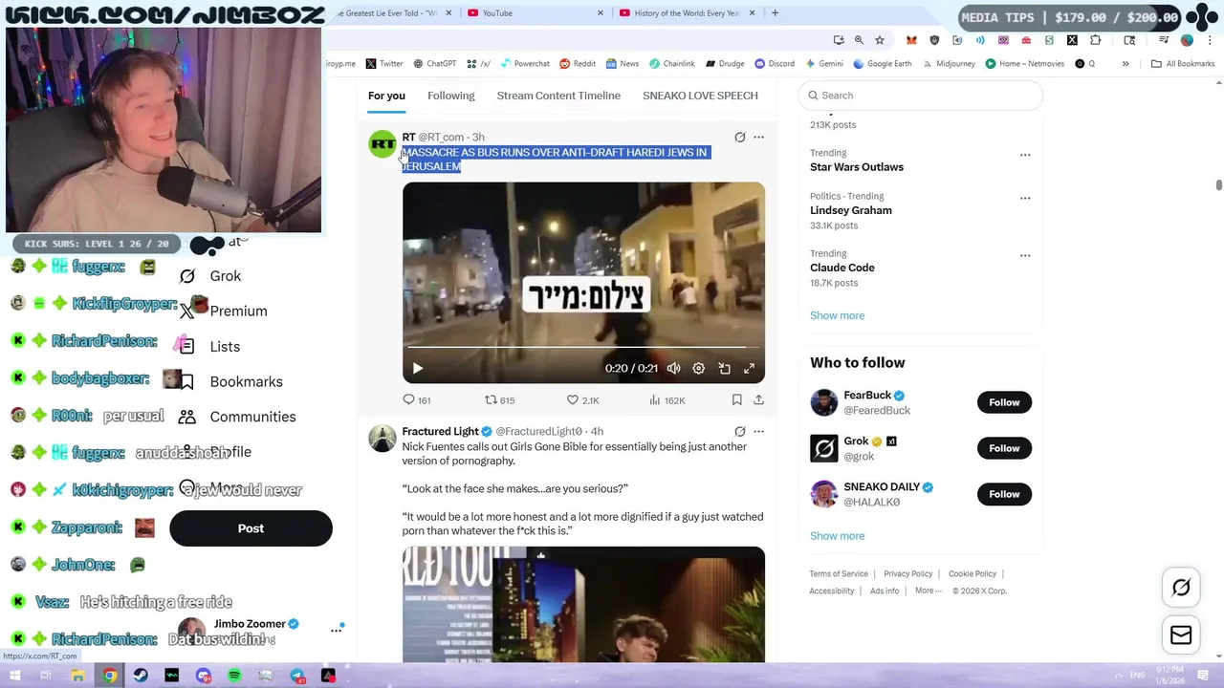The width and height of the screenshot is (1224, 688).
Task: Open RT profile avatar
Action: click(x=382, y=144)
